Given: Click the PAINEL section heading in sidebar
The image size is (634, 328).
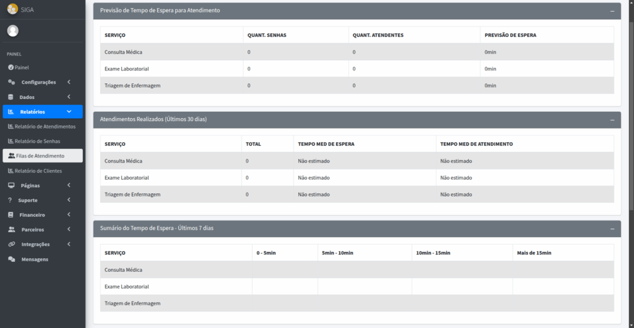Looking at the screenshot, I should (14, 54).
